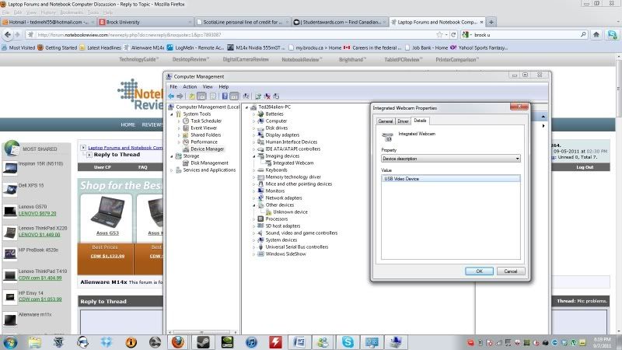Click Back arrow in Computer Management toolbar

(x=171, y=96)
